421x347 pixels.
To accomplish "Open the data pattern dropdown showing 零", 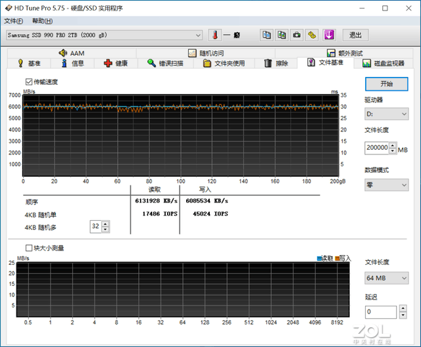I will [x=387, y=185].
